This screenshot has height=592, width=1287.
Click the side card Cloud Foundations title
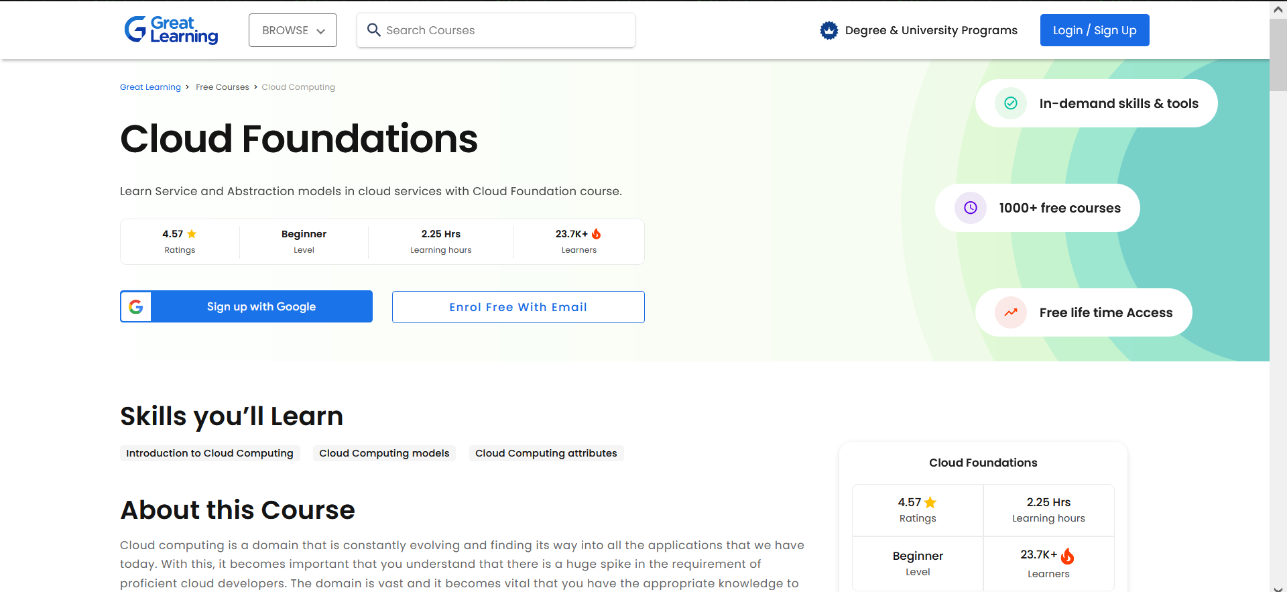pyautogui.click(x=983, y=463)
